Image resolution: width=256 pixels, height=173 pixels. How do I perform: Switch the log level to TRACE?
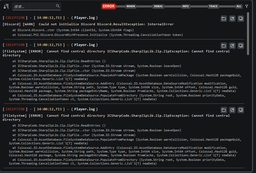[x=213, y=6]
